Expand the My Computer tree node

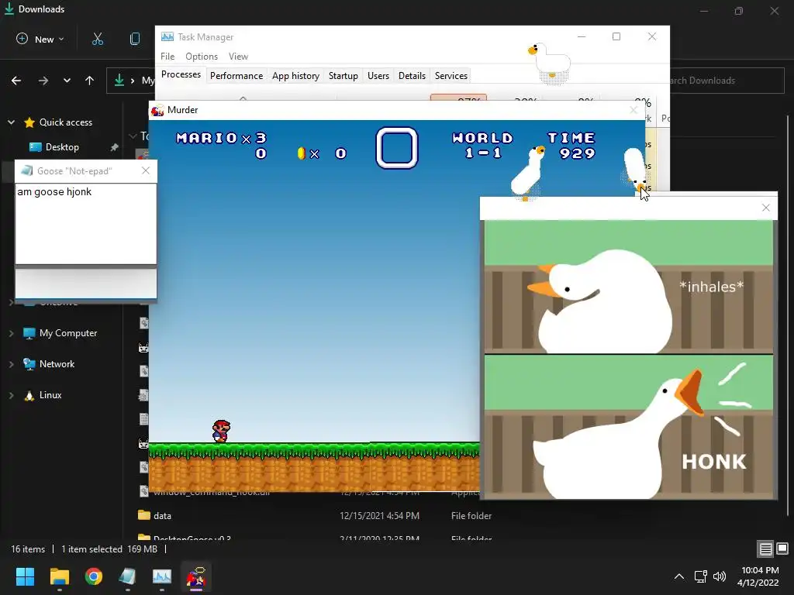point(11,333)
